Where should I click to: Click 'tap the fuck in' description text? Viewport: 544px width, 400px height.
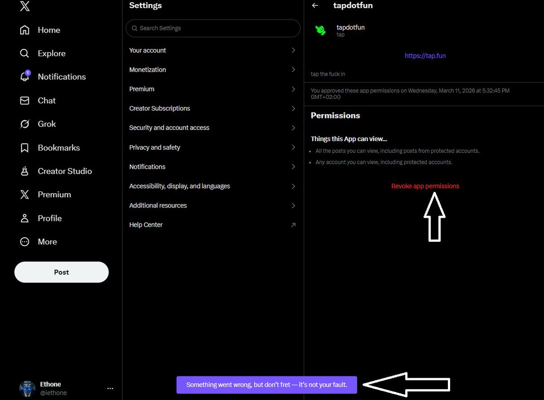(x=328, y=74)
